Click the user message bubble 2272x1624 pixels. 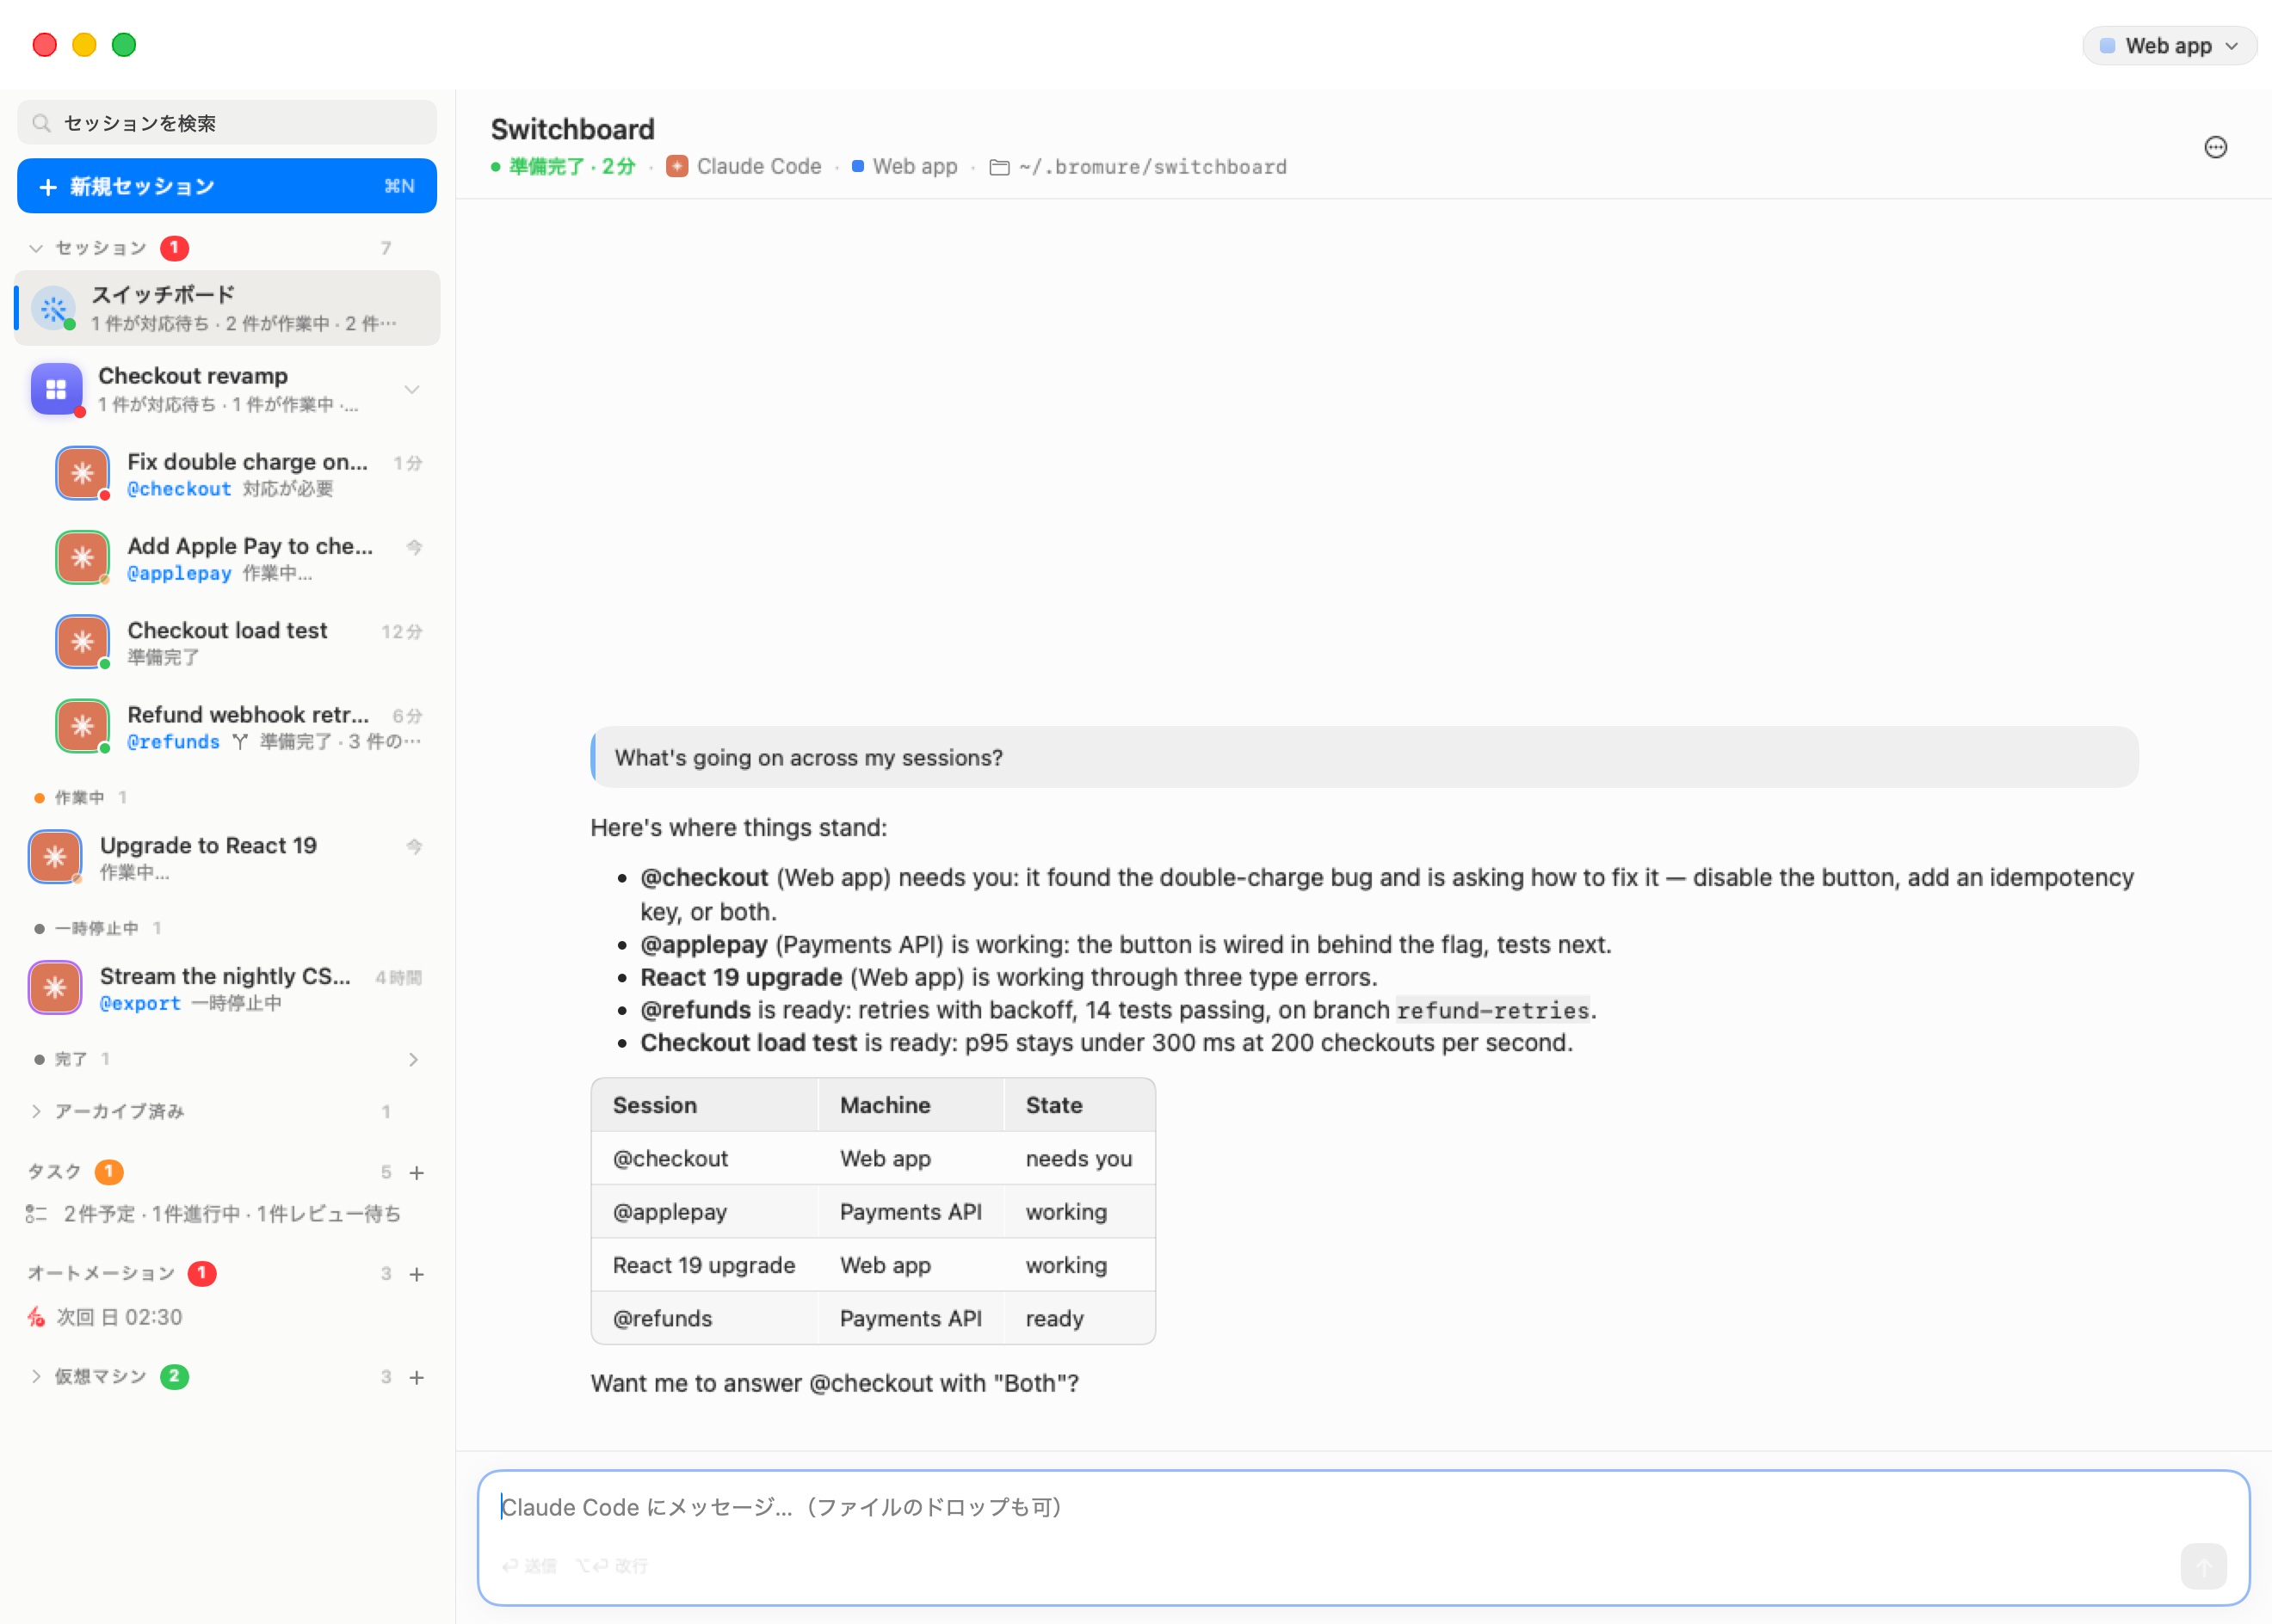tap(1363, 757)
